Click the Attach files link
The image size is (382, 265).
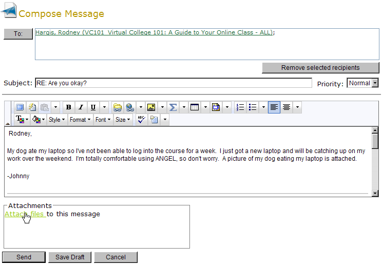pos(24,214)
